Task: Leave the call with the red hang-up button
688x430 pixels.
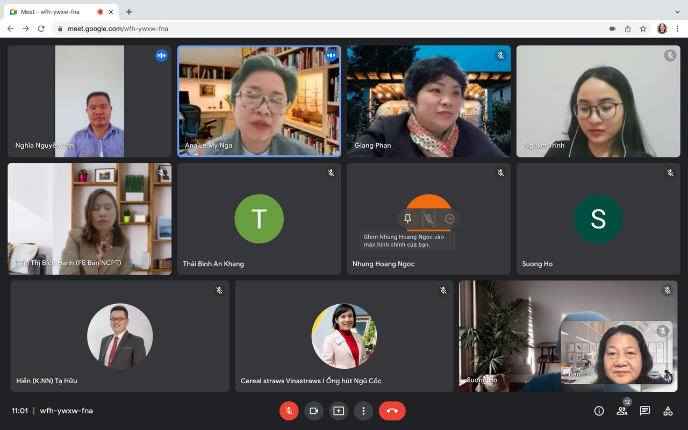Action: (392, 411)
